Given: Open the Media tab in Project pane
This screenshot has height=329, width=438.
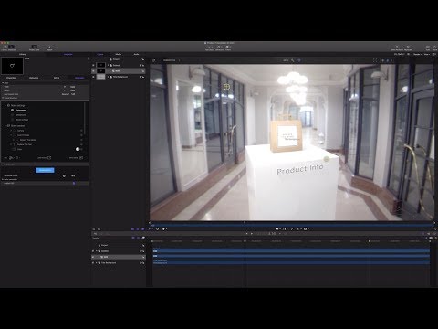Looking at the screenshot, I should pyautogui.click(x=119, y=54).
